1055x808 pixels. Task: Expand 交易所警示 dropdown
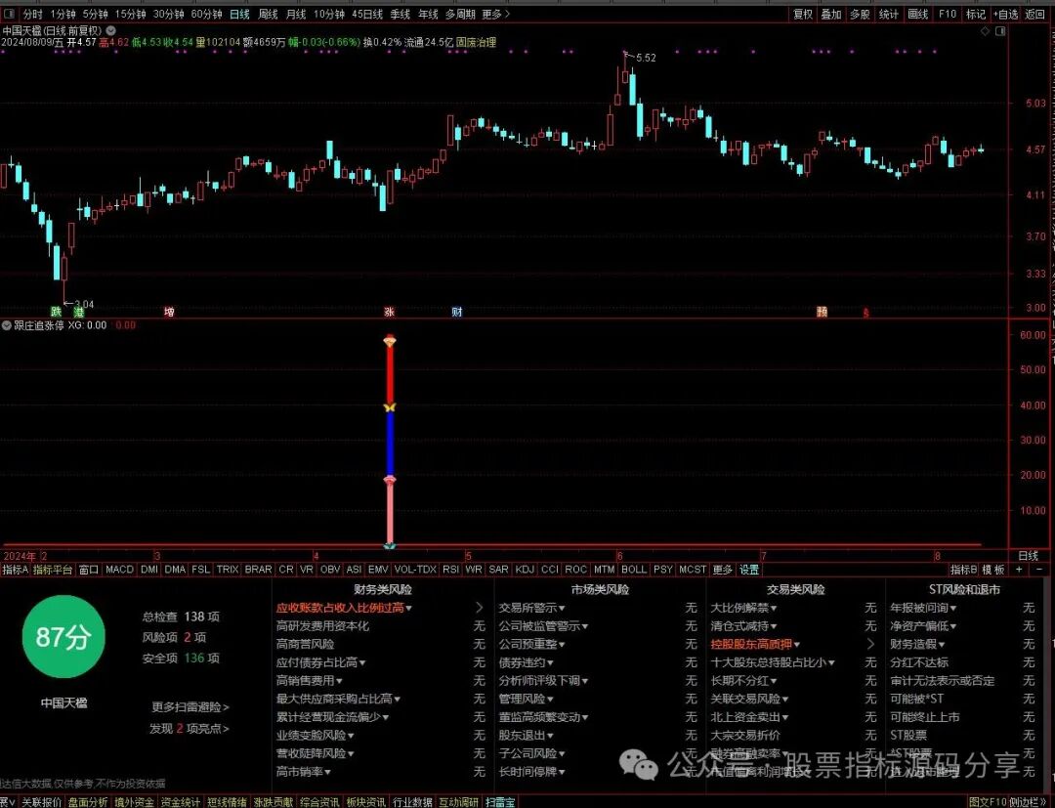531,608
